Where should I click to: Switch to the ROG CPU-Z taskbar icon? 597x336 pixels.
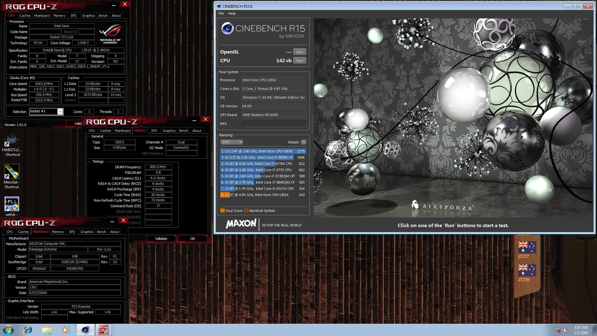[x=104, y=330]
